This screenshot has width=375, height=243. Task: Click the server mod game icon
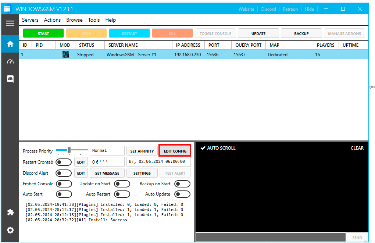[x=65, y=54]
